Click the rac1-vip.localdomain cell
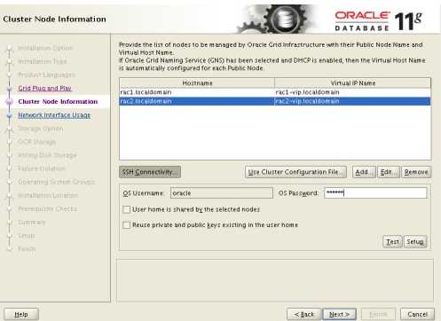 [x=352, y=92]
